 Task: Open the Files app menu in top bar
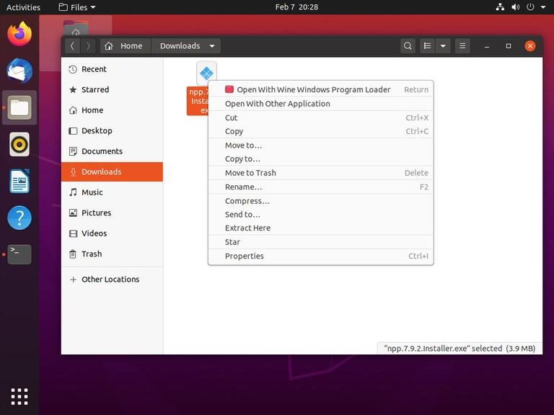point(77,7)
